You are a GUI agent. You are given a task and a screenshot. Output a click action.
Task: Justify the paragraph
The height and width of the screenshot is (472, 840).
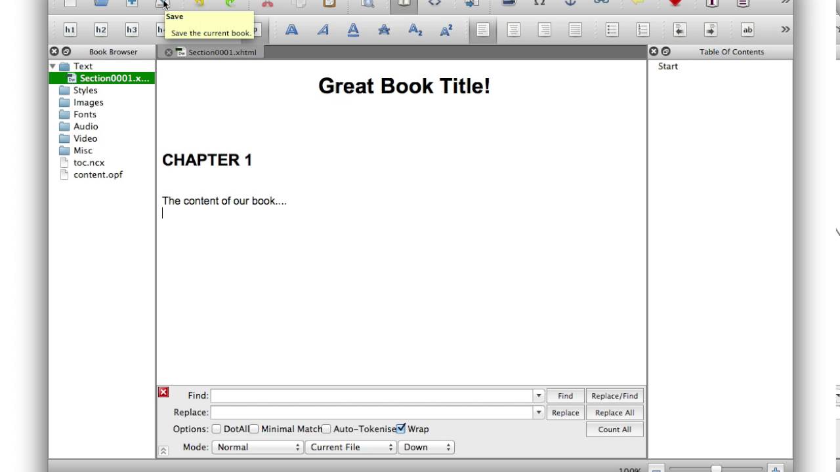click(575, 29)
